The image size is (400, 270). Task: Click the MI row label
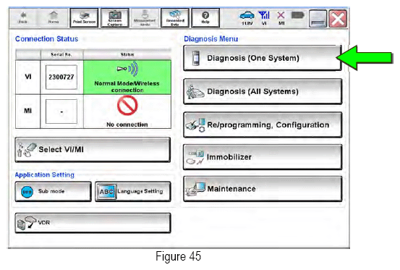coord(27,111)
